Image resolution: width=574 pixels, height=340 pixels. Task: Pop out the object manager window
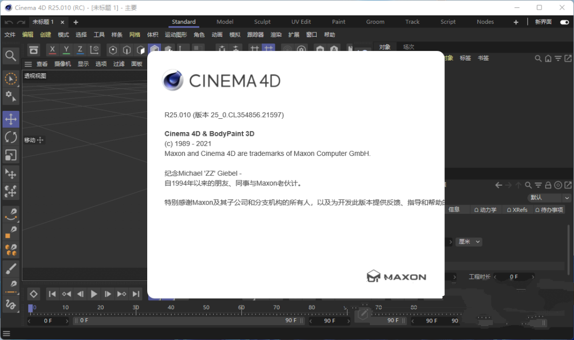pyautogui.click(x=568, y=58)
